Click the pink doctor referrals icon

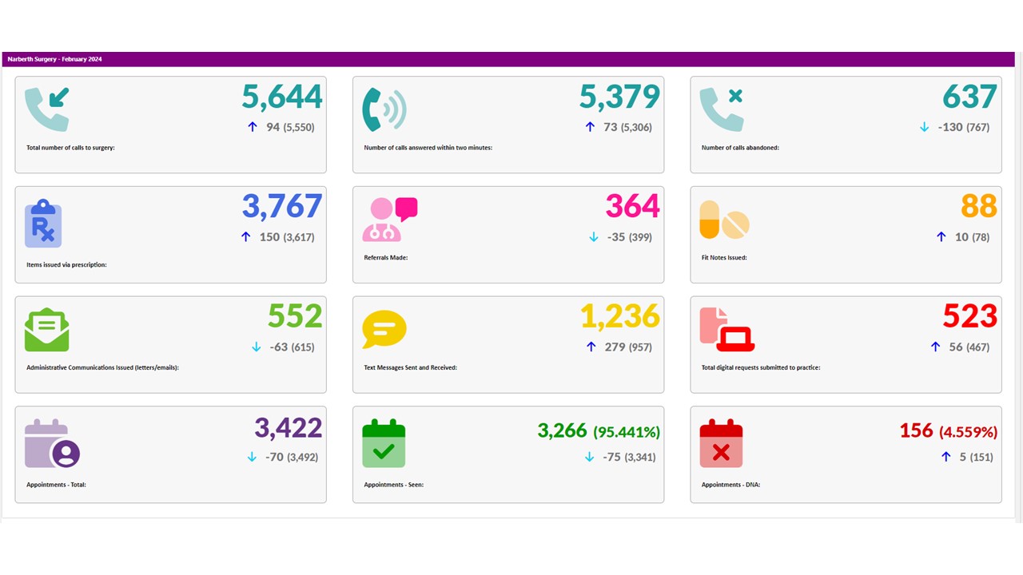coord(389,220)
